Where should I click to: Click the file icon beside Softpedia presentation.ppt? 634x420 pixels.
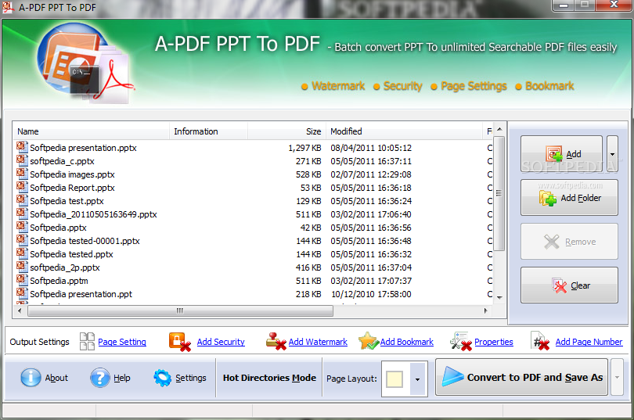pos(22,293)
